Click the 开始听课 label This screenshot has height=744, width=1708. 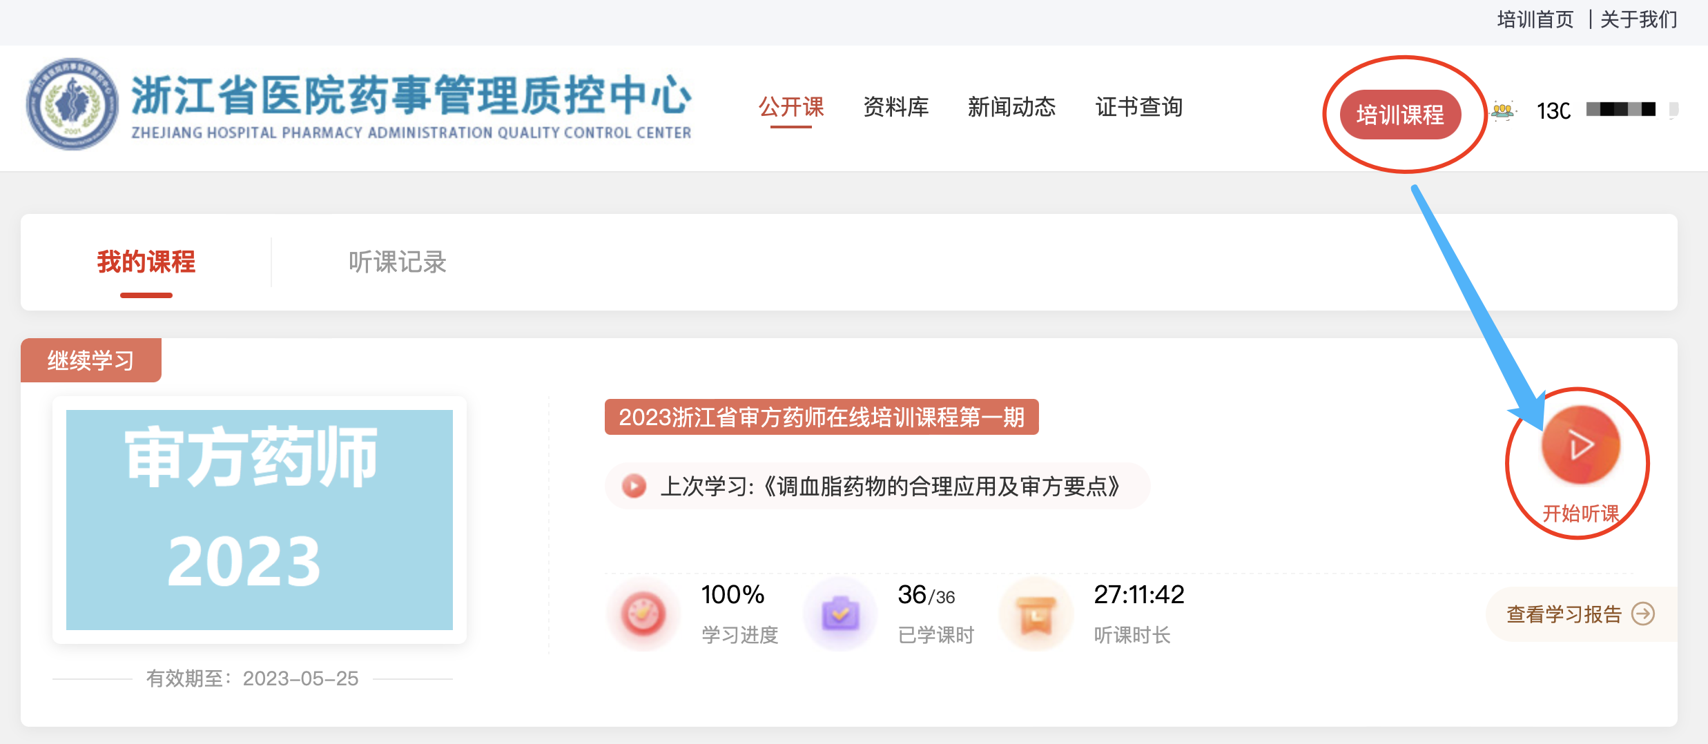point(1580,513)
